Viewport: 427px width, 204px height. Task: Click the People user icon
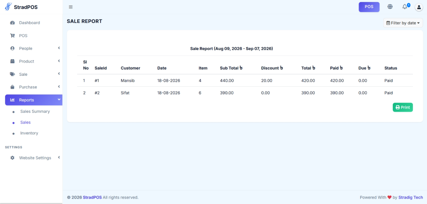pos(12,48)
